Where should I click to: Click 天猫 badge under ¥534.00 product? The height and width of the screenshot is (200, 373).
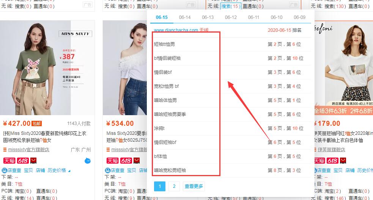113,161
